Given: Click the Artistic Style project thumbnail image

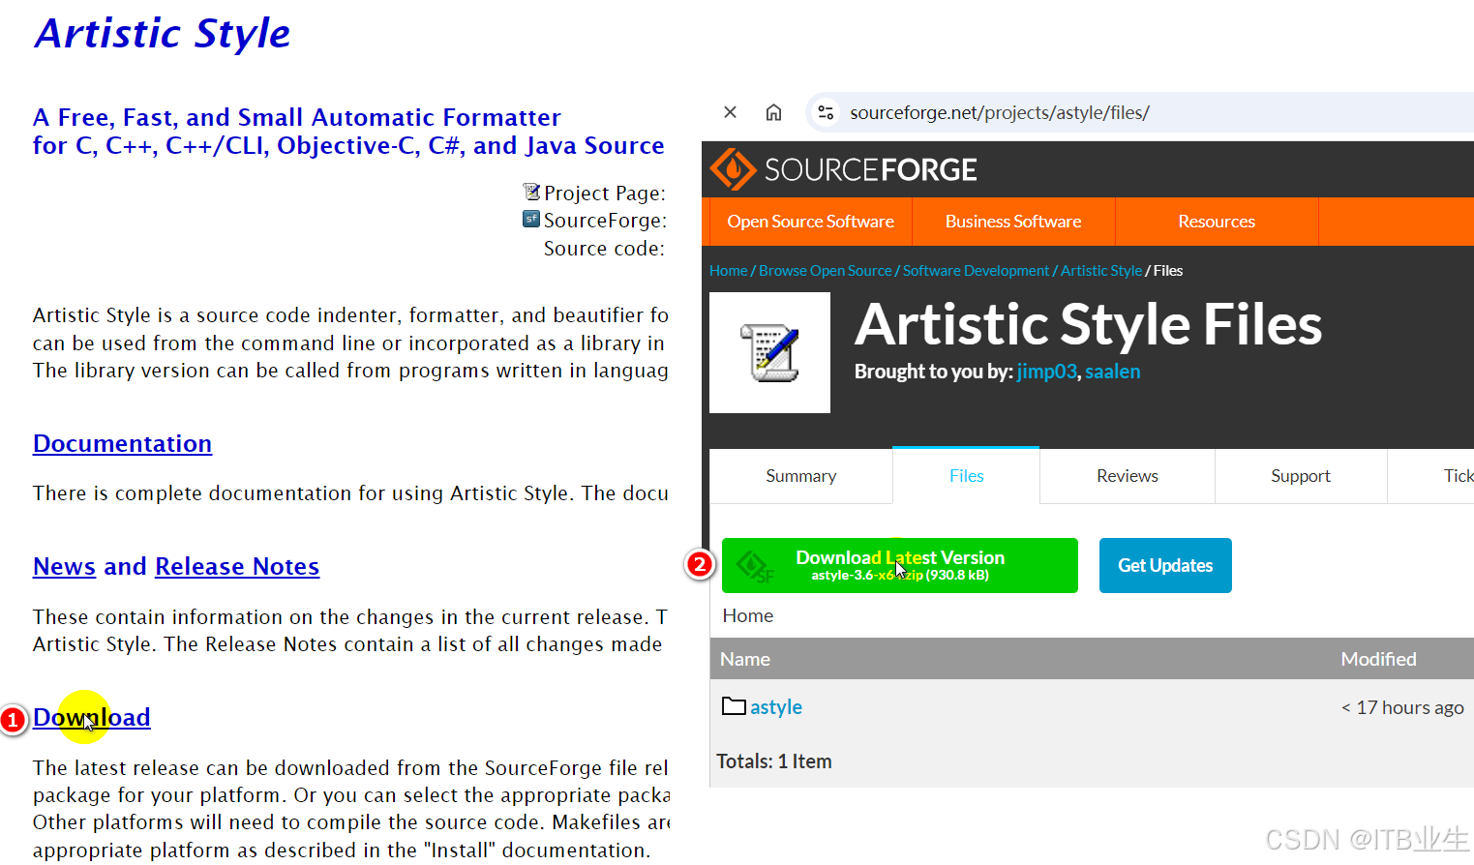Looking at the screenshot, I should point(769,353).
